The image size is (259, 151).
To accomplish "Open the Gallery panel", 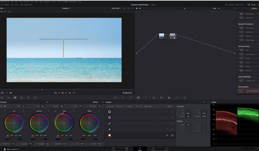I will click(x=5, y=5).
